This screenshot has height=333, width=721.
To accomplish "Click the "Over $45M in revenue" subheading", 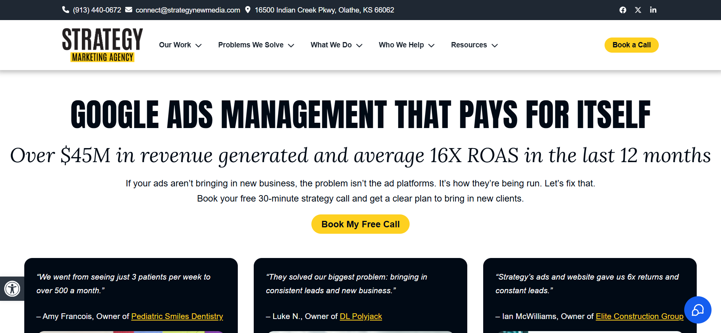I will (360, 155).
